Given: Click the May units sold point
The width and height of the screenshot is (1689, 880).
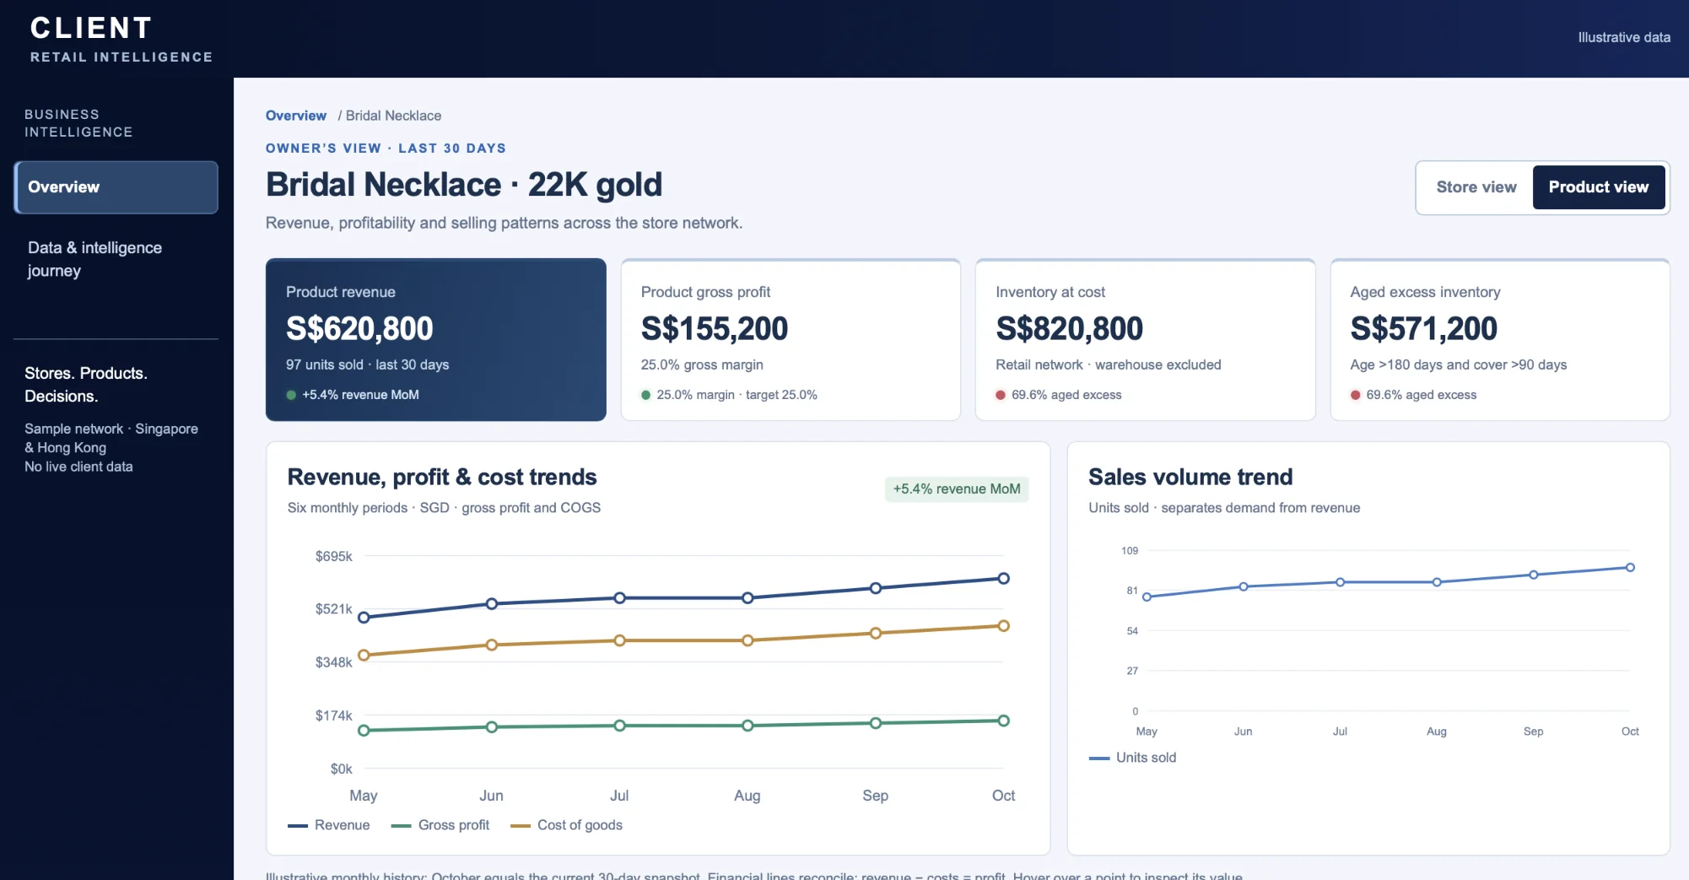Looking at the screenshot, I should [x=1147, y=597].
